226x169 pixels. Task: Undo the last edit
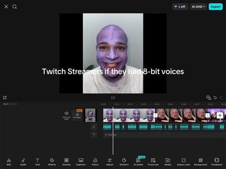215,98
